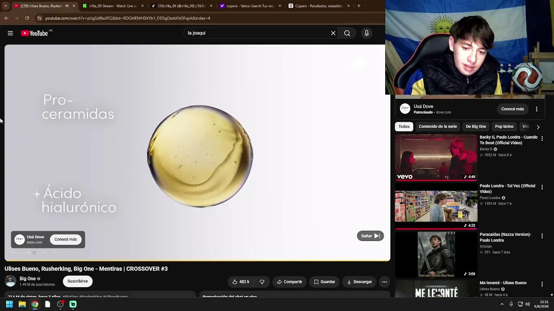View site information in address bar
Viewport: 554px width, 311px height.
pyautogui.click(x=39, y=18)
